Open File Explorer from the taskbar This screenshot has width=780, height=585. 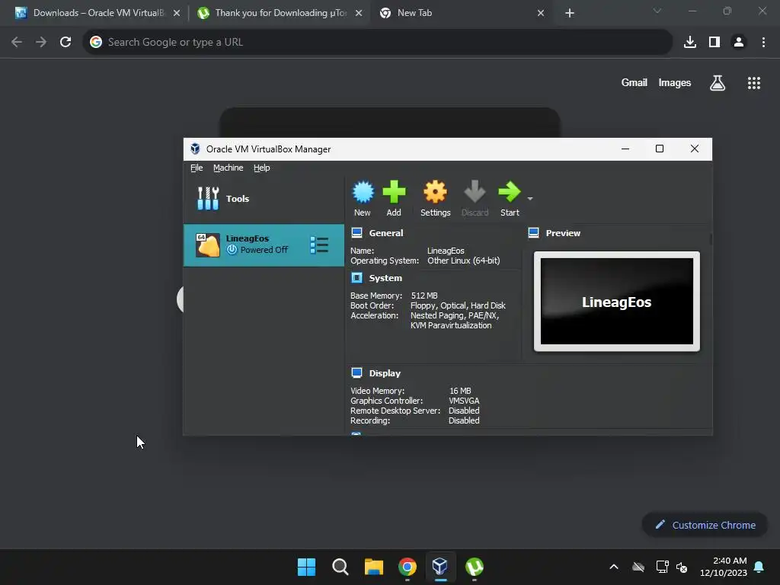(373, 567)
